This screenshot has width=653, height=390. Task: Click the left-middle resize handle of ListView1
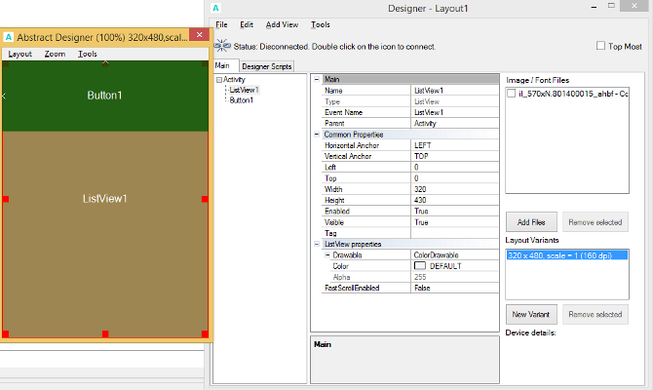pyautogui.click(x=5, y=199)
